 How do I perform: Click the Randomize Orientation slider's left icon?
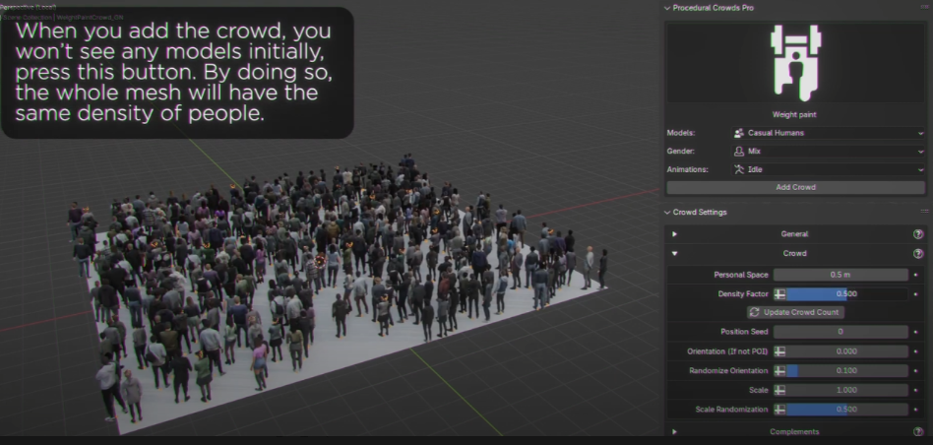point(779,370)
